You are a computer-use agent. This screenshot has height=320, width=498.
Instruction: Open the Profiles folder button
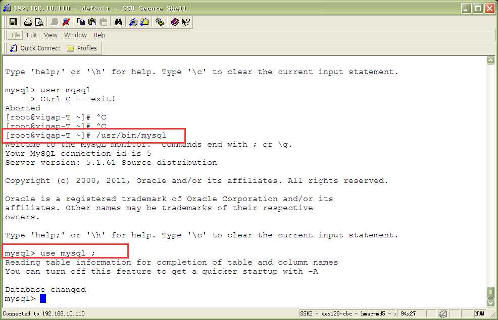82,48
